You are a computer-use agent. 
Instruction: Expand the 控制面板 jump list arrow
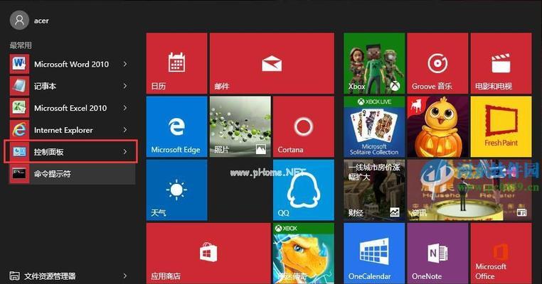(x=125, y=152)
